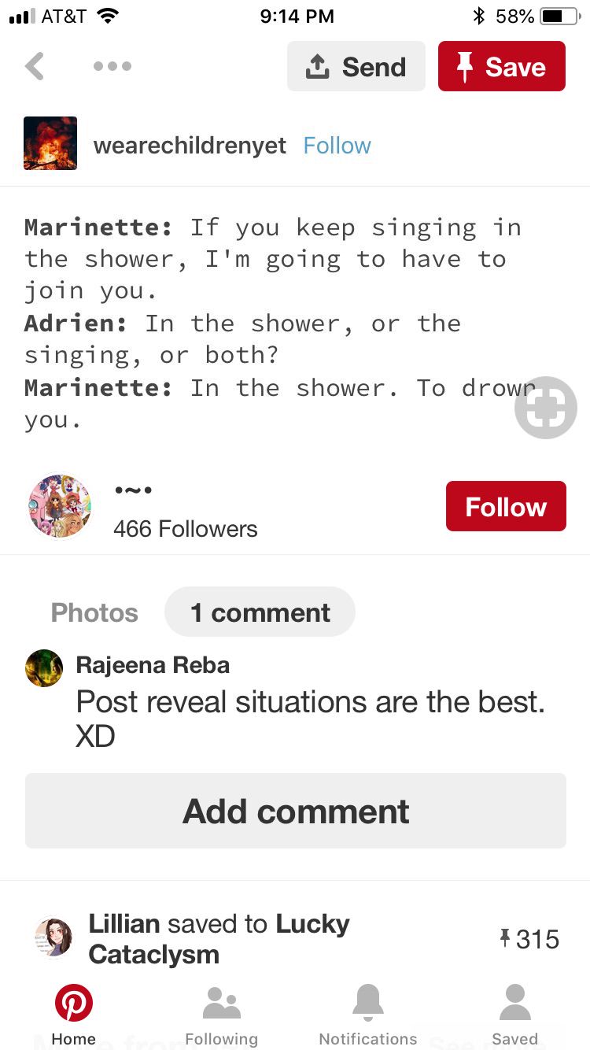Click the red Follow button
This screenshot has width=590, height=1050.
pos(506,506)
